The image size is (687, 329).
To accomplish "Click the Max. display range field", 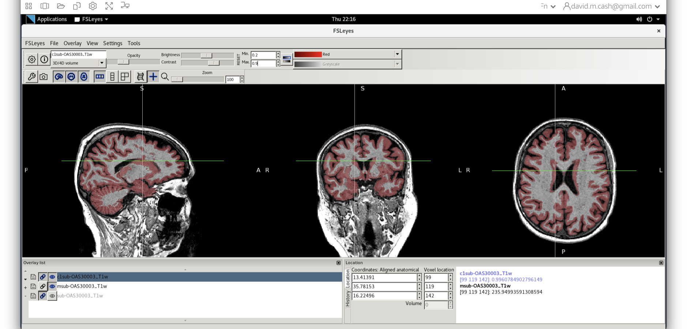I will click(263, 63).
